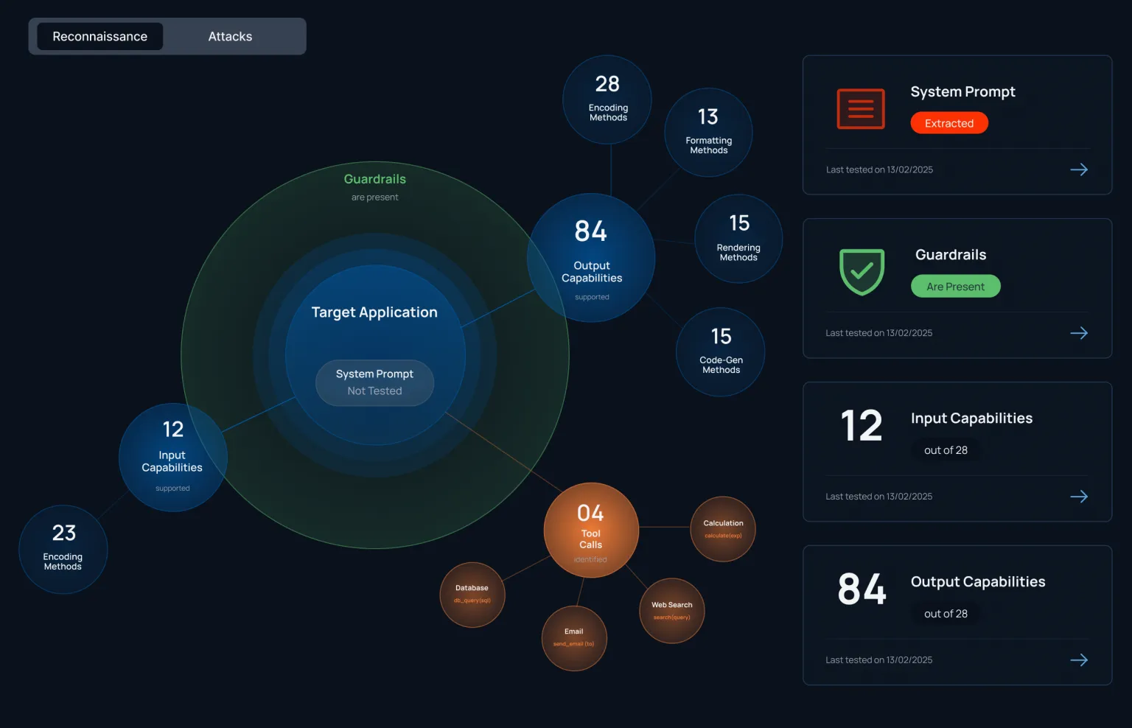Open System Prompt details via arrow
This screenshot has height=728, width=1132.
(1079, 169)
